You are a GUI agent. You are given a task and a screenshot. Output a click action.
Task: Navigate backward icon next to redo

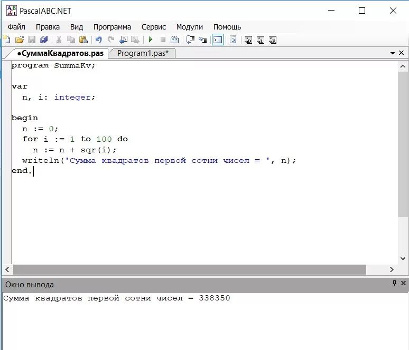tap(123, 40)
